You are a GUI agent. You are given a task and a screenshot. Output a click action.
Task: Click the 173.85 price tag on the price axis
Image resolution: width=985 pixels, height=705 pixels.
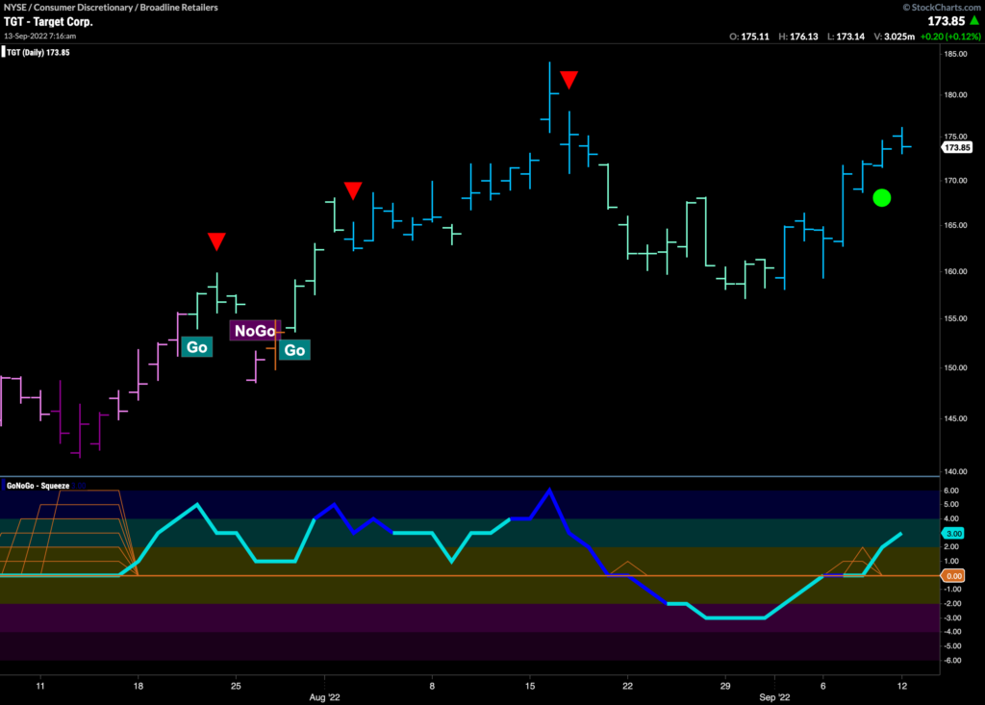[957, 148]
